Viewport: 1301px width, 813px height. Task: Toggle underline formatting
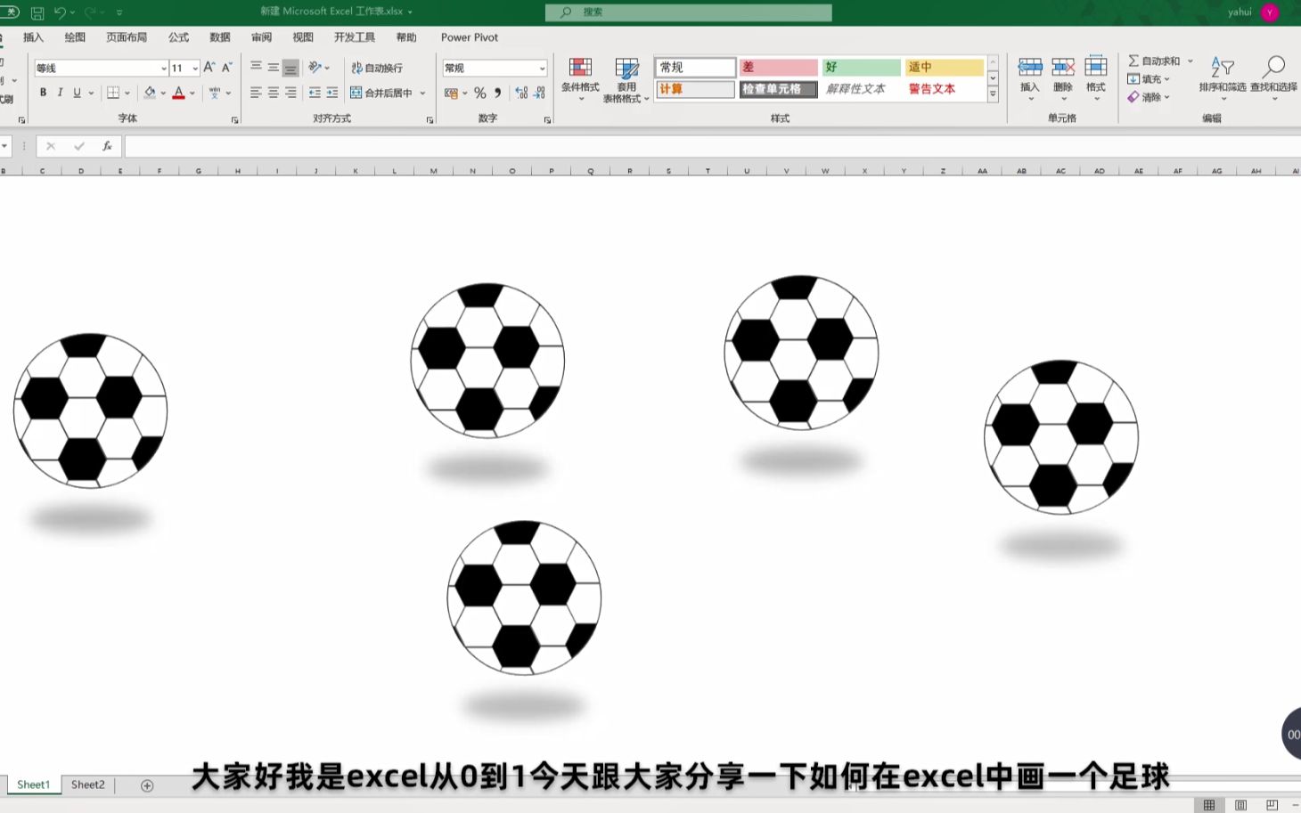(76, 92)
